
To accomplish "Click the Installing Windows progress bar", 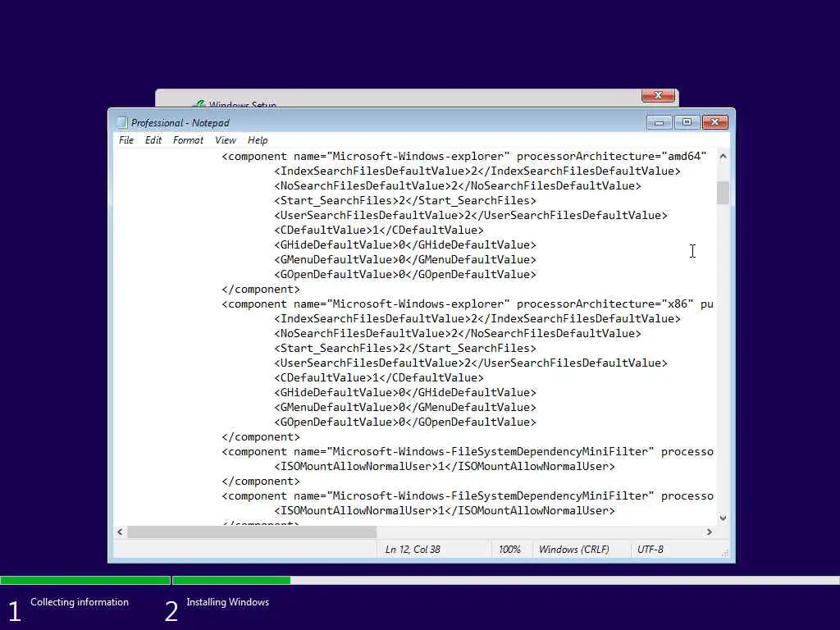I will coord(506,580).
